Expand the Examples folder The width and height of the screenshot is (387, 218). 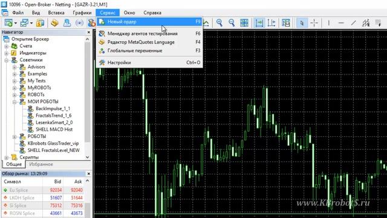point(15,74)
